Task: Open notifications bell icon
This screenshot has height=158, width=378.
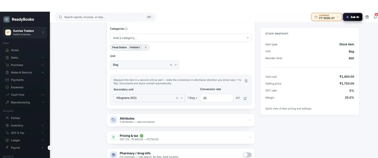Action: [375, 17]
